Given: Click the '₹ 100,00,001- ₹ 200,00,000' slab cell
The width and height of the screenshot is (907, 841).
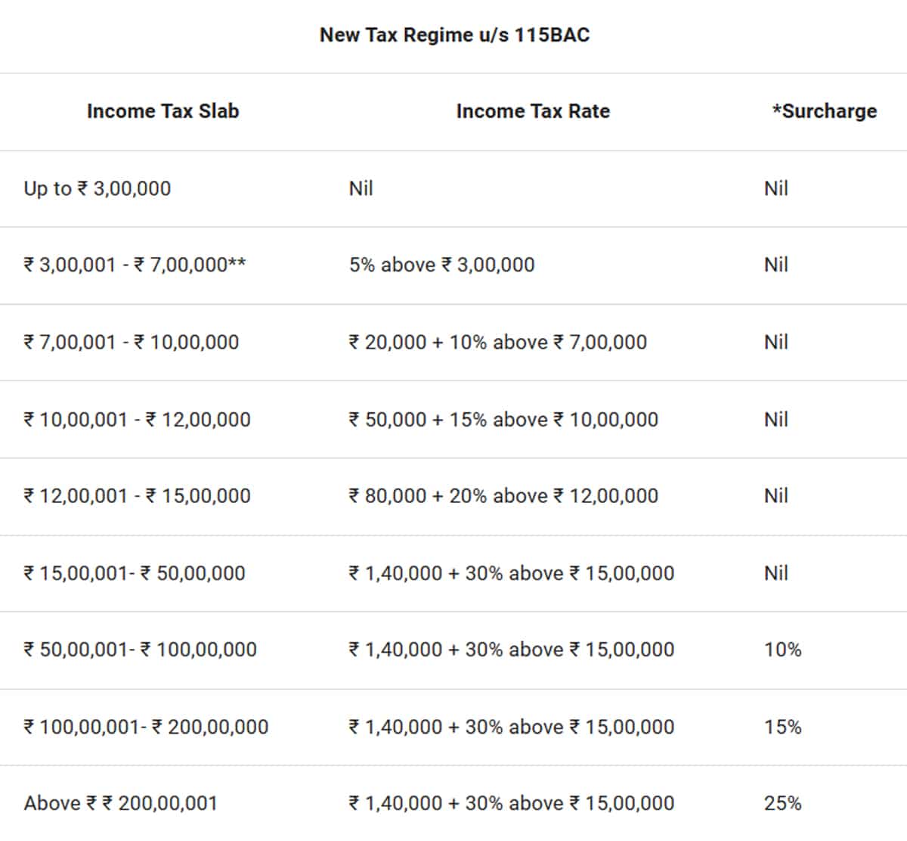Looking at the screenshot, I should tap(146, 727).
